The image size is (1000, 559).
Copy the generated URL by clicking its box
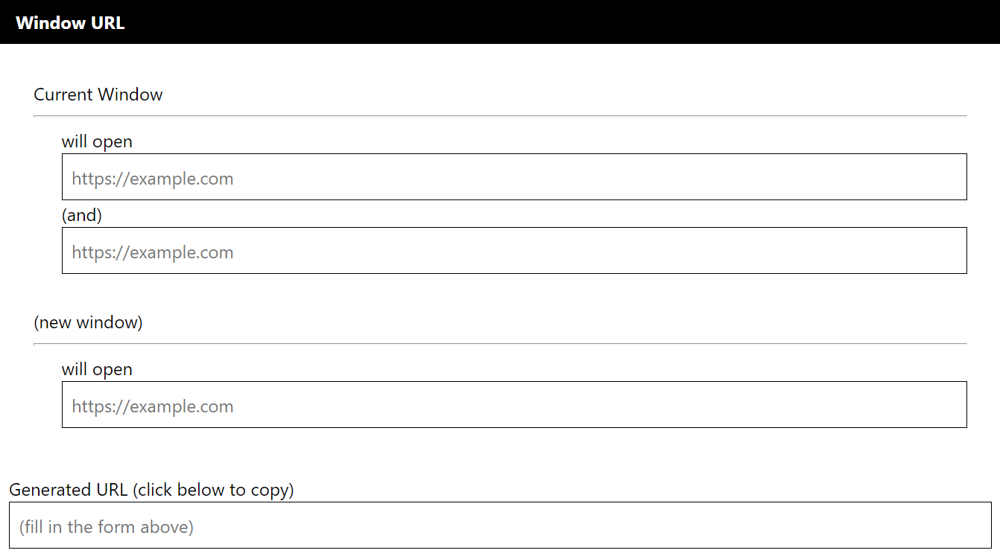pyautogui.click(x=500, y=526)
